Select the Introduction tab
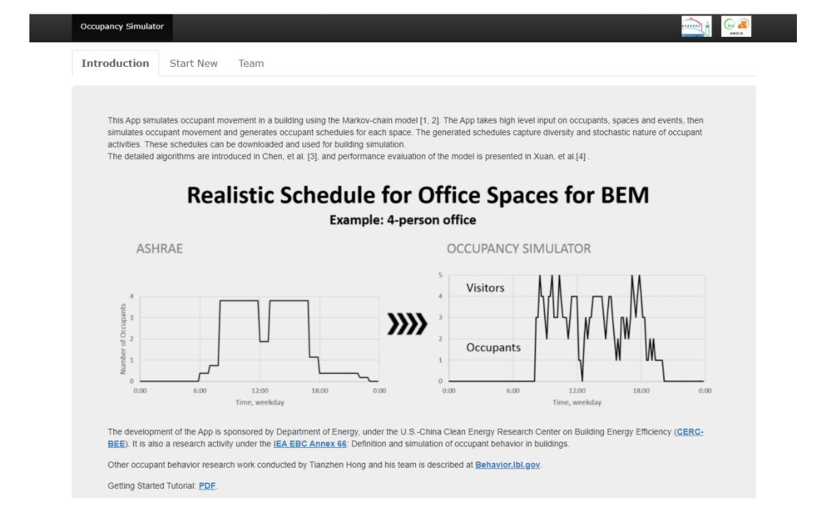816x527 pixels. [x=117, y=63]
